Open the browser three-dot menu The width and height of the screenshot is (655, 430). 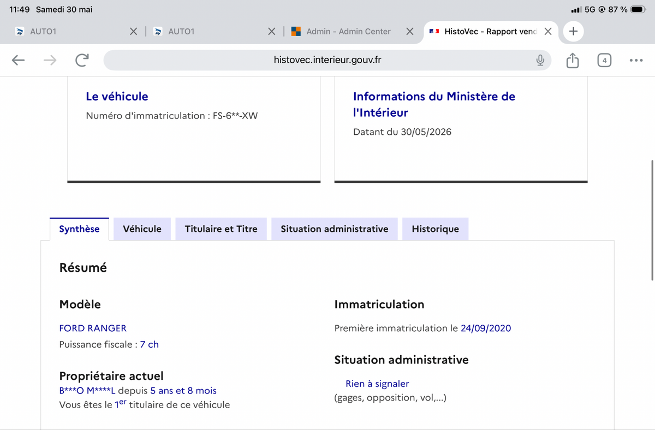tap(636, 60)
